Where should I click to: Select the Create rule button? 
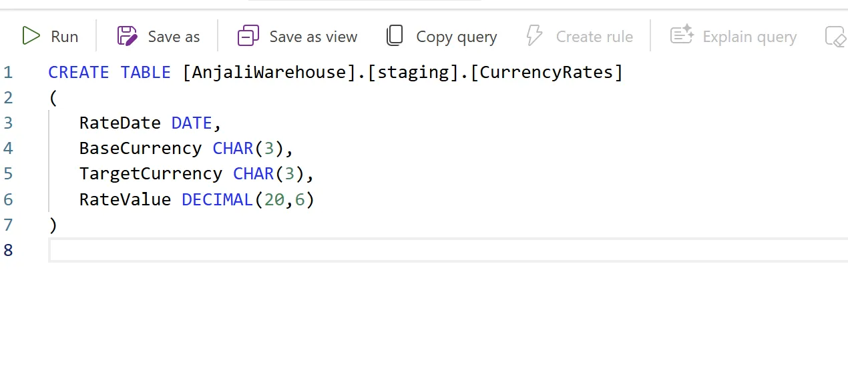[x=580, y=36]
